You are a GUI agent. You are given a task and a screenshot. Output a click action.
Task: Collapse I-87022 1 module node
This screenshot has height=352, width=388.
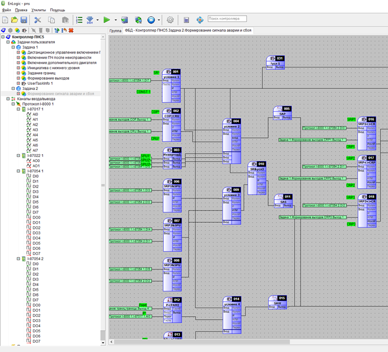coord(18,156)
